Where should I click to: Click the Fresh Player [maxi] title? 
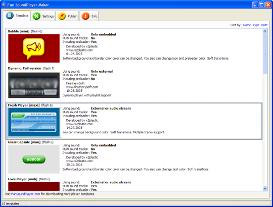24,106
